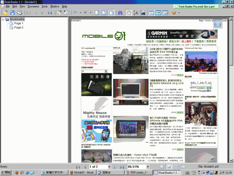Click the Garmin StreetPilot c320 banner in document
The height and width of the screenshot is (176, 234).
(182, 34)
